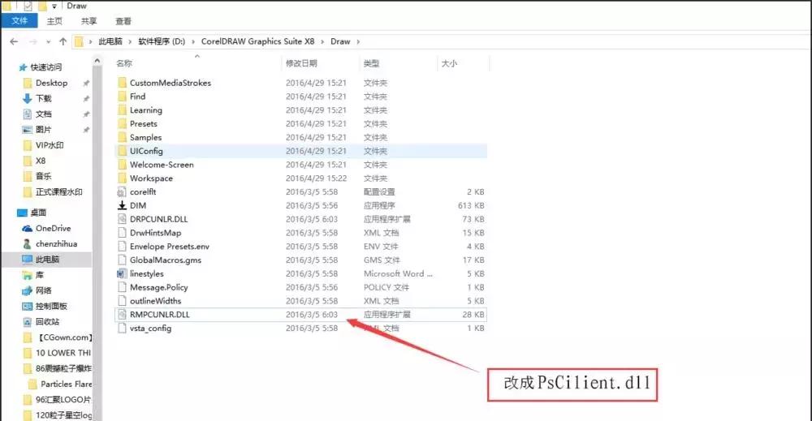The image size is (812, 421).
Task: Select the Learning folder icon
Action: point(122,110)
